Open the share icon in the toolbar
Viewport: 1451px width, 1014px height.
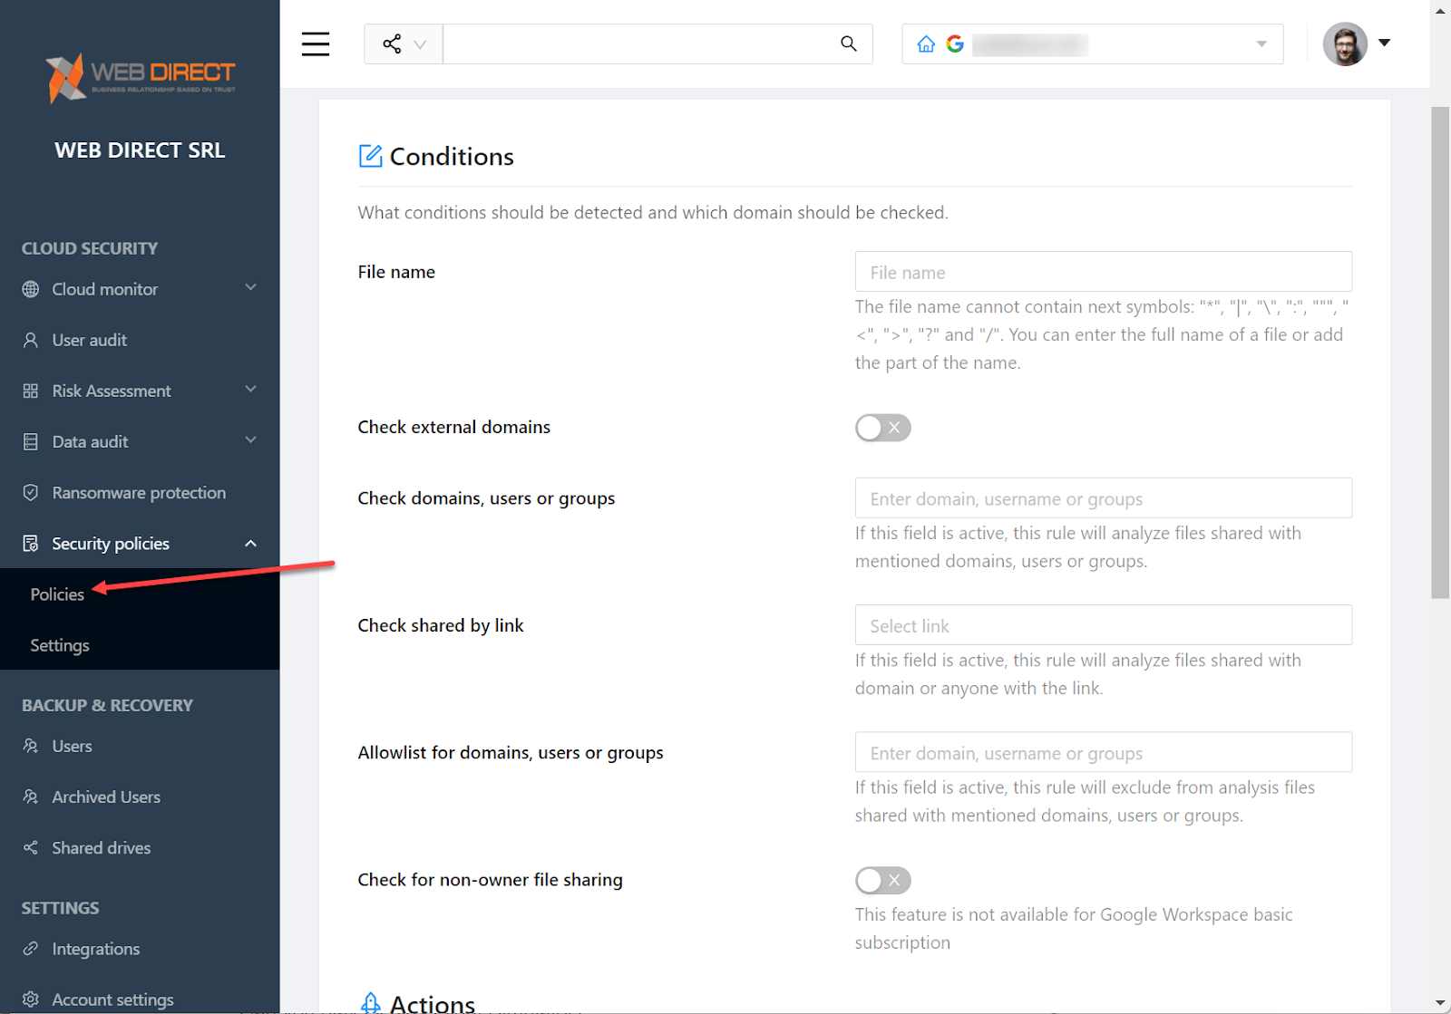click(393, 43)
